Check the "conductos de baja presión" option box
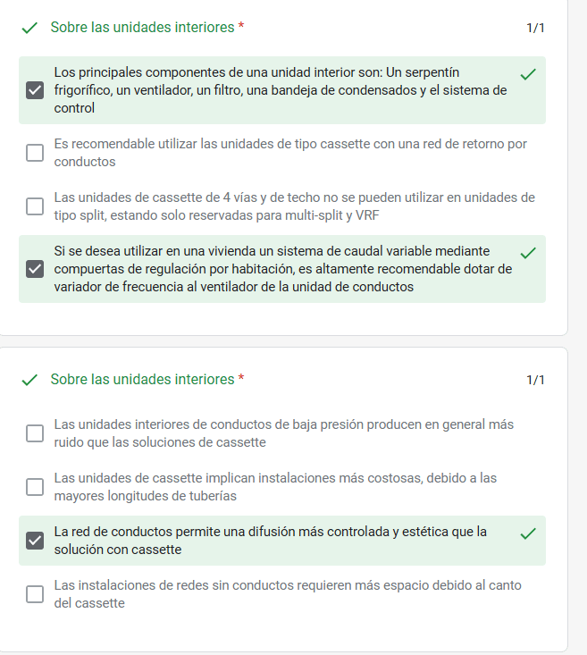This screenshot has width=587, height=655. [x=35, y=433]
